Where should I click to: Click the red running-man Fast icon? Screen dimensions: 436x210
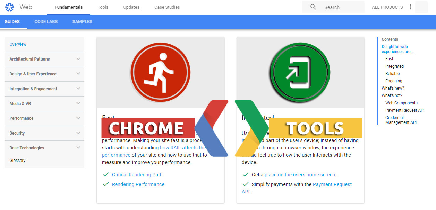[x=161, y=72]
